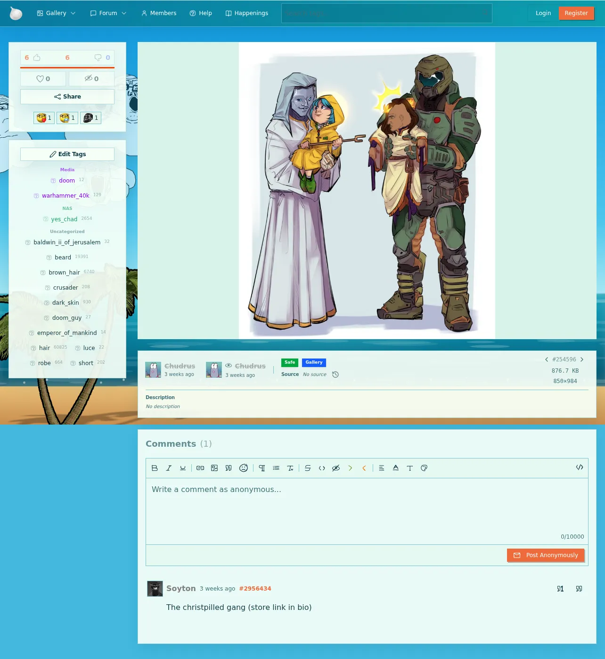Open the robe tag

click(x=44, y=363)
